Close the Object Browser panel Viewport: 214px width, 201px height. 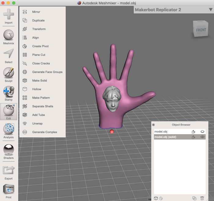tap(153, 125)
